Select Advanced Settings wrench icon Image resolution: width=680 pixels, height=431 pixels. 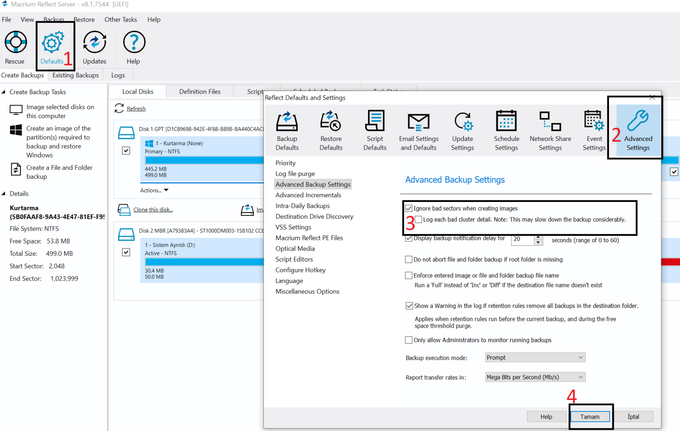tap(638, 121)
